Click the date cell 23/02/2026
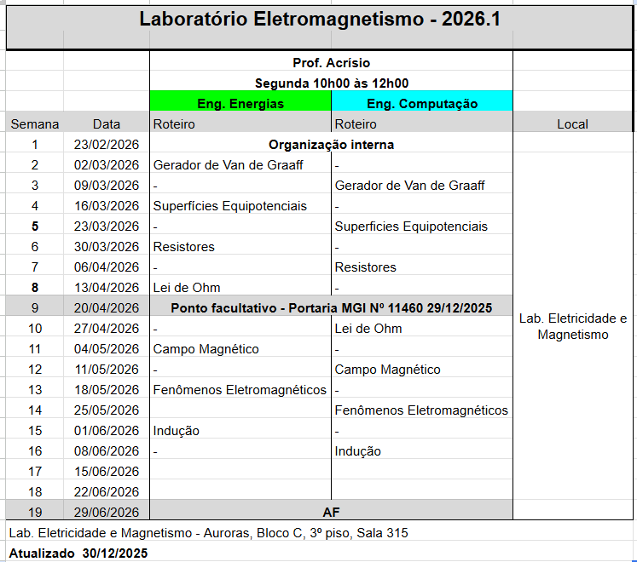 click(107, 145)
